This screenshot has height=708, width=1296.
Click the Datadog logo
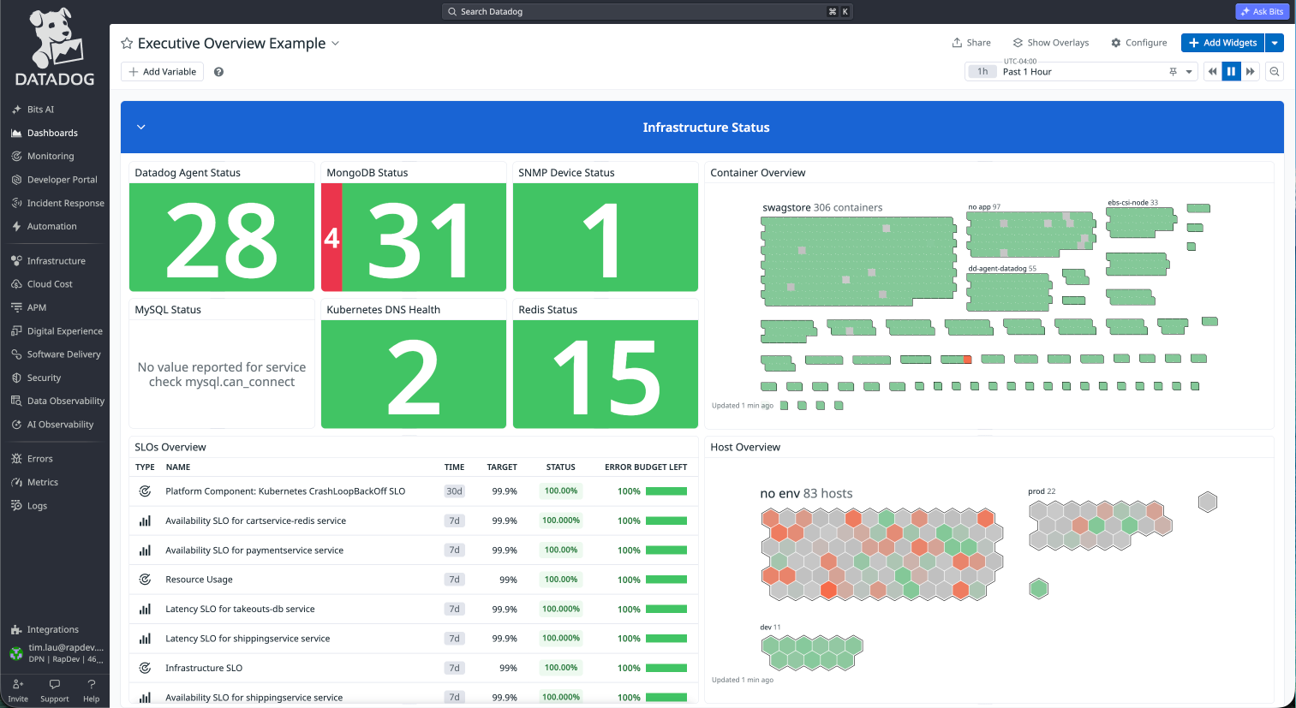(55, 48)
